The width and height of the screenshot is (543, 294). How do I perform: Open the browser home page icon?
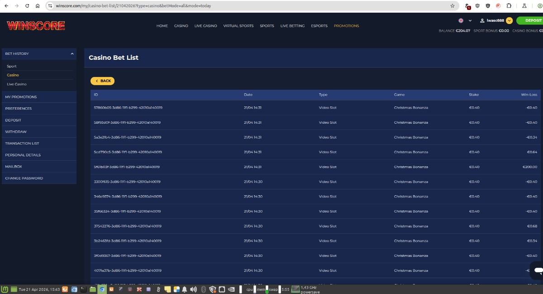(x=38, y=6)
